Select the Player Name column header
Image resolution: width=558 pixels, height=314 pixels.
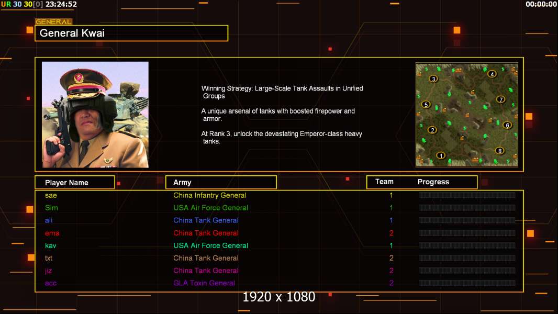point(75,183)
